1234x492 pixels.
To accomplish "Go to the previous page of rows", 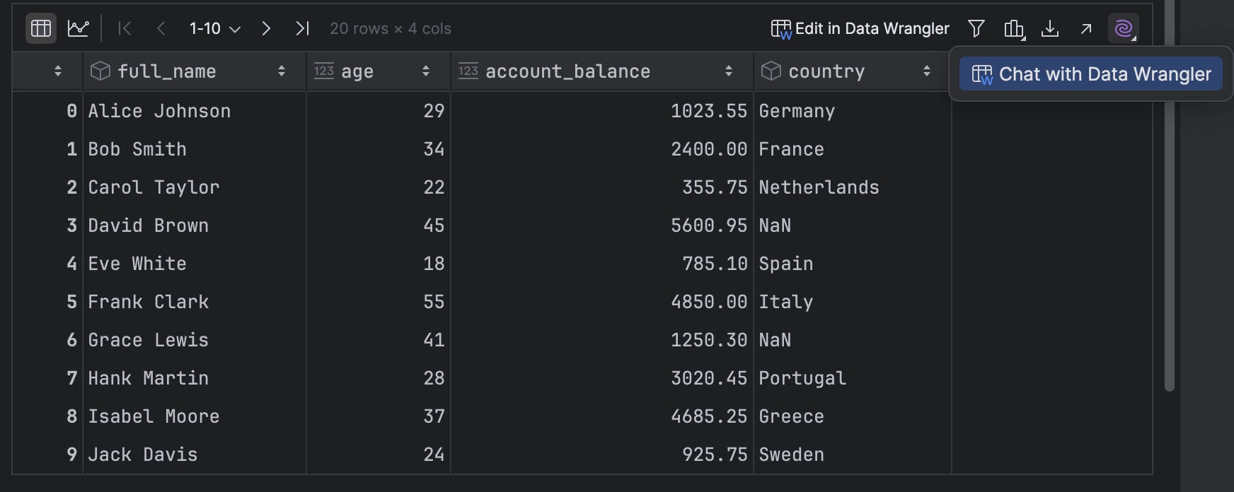I will 161,28.
